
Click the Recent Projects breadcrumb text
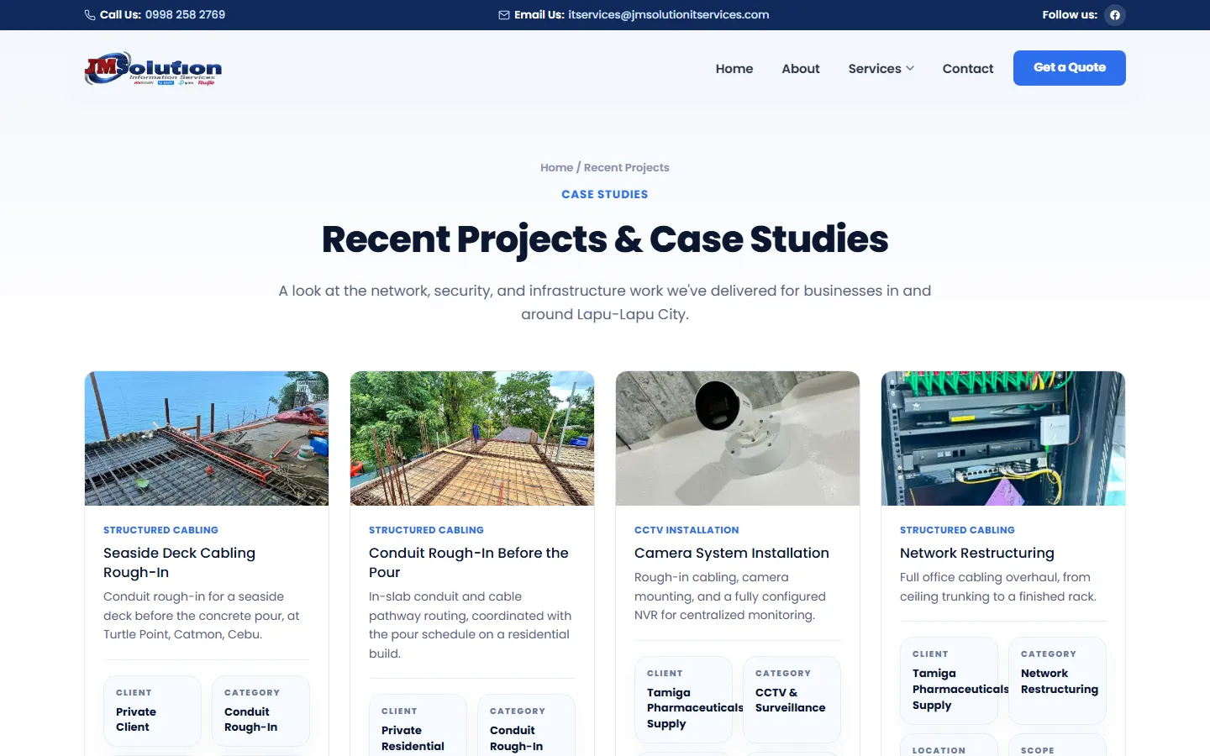coord(627,168)
